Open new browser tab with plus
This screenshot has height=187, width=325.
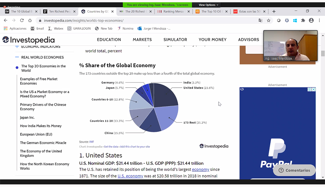pyautogui.click(x=274, y=11)
